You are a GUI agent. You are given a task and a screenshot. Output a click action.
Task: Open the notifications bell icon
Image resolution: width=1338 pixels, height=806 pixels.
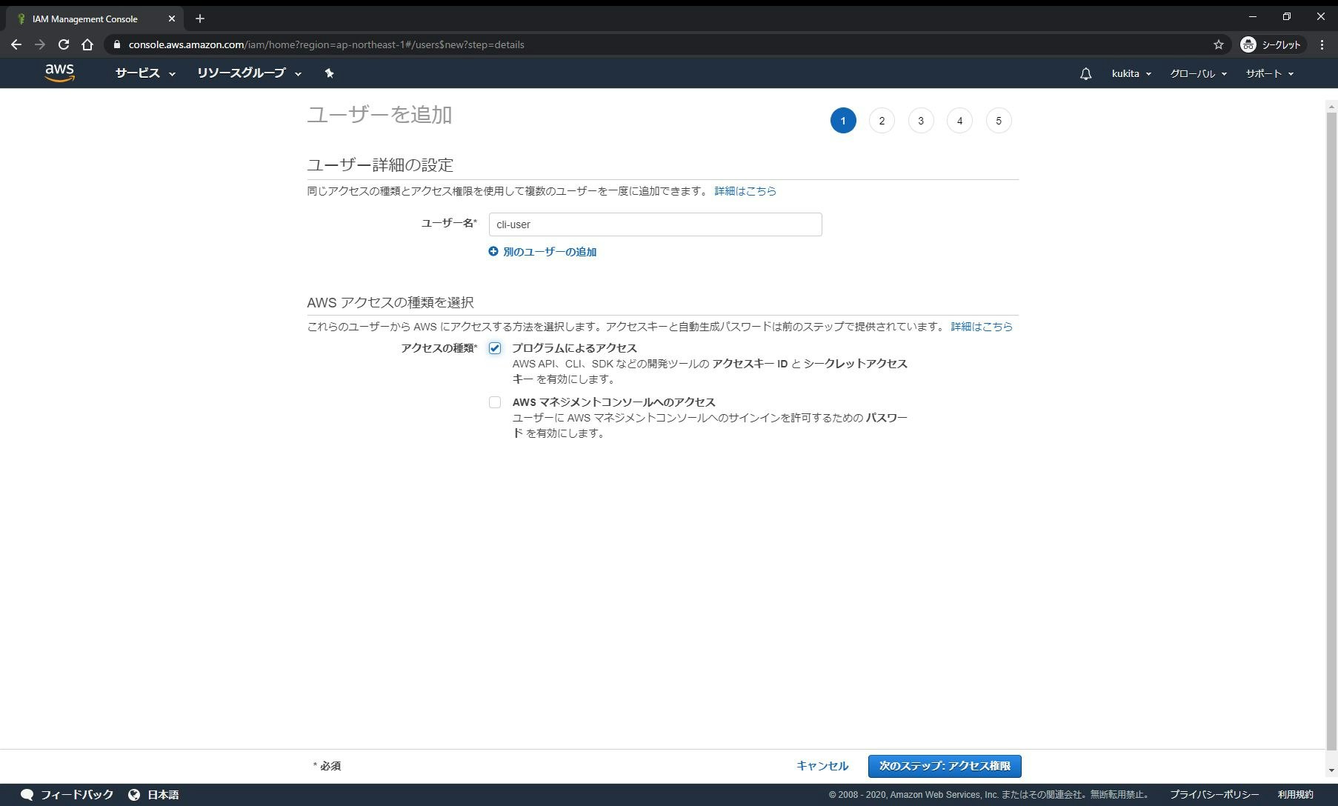tap(1085, 73)
